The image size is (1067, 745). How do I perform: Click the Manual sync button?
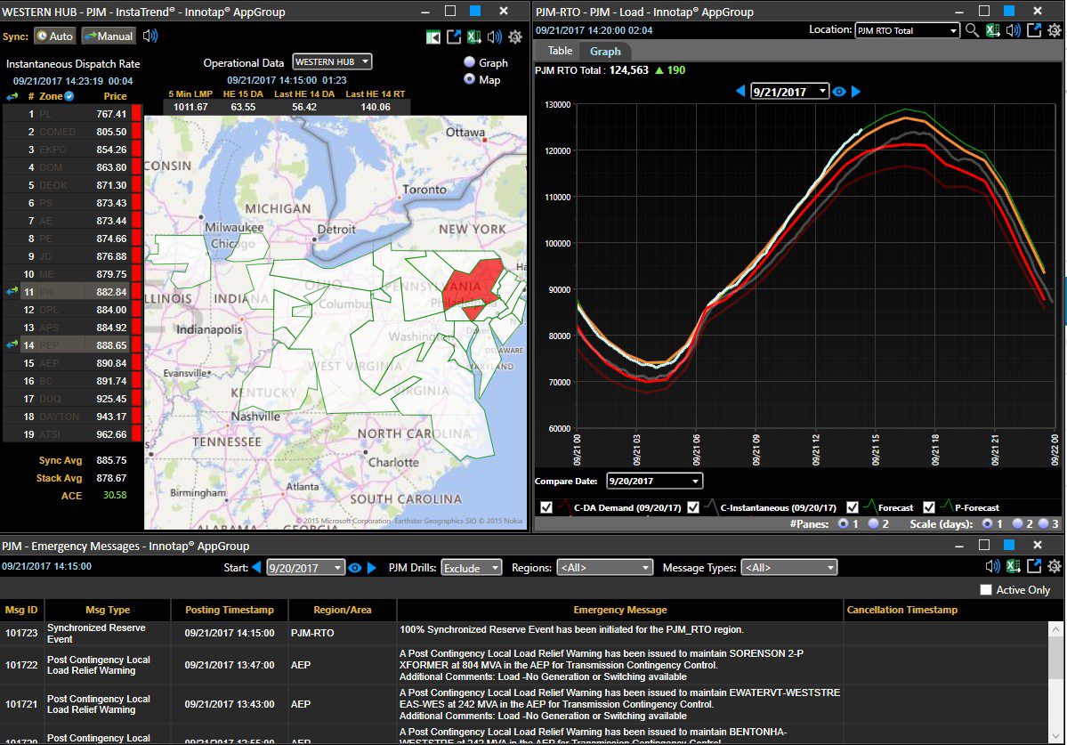109,36
